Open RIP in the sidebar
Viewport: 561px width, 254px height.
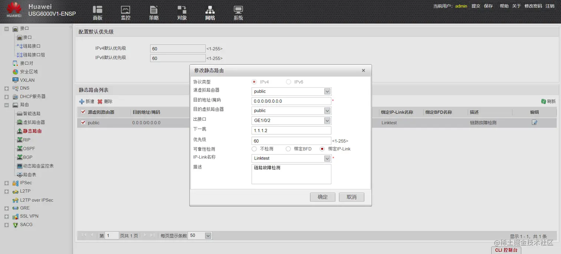click(27, 140)
